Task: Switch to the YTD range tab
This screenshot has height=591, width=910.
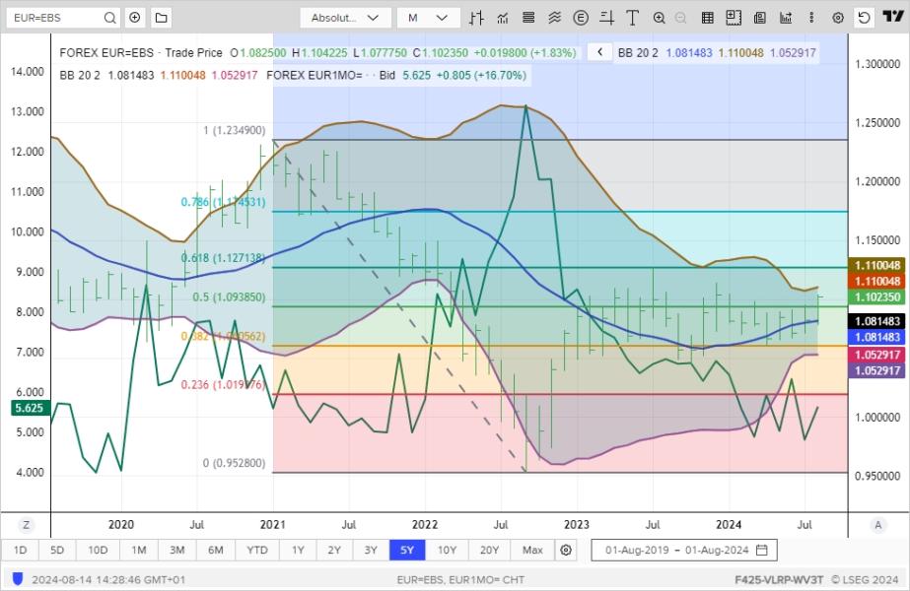Action: (x=257, y=550)
